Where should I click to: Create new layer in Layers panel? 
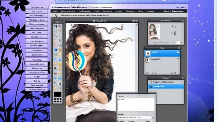172,73
